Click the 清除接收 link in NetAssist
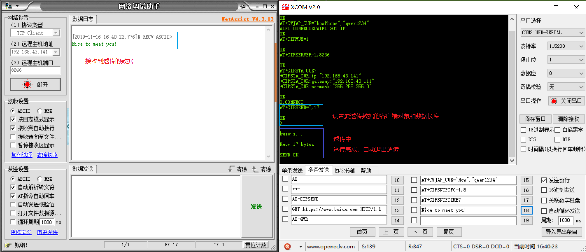The width and height of the screenshot is (586, 252). (47, 155)
